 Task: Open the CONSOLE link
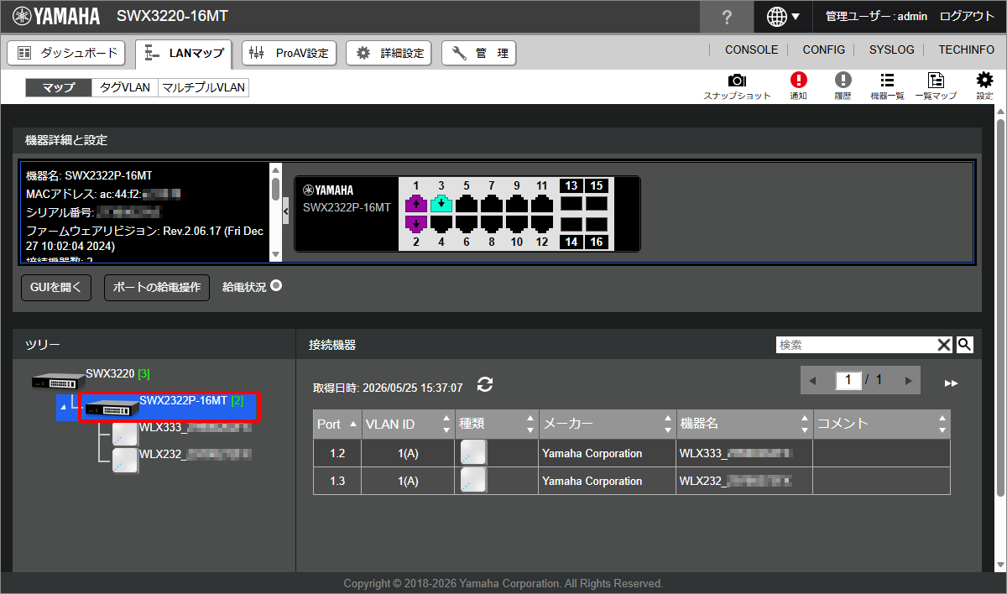click(751, 49)
